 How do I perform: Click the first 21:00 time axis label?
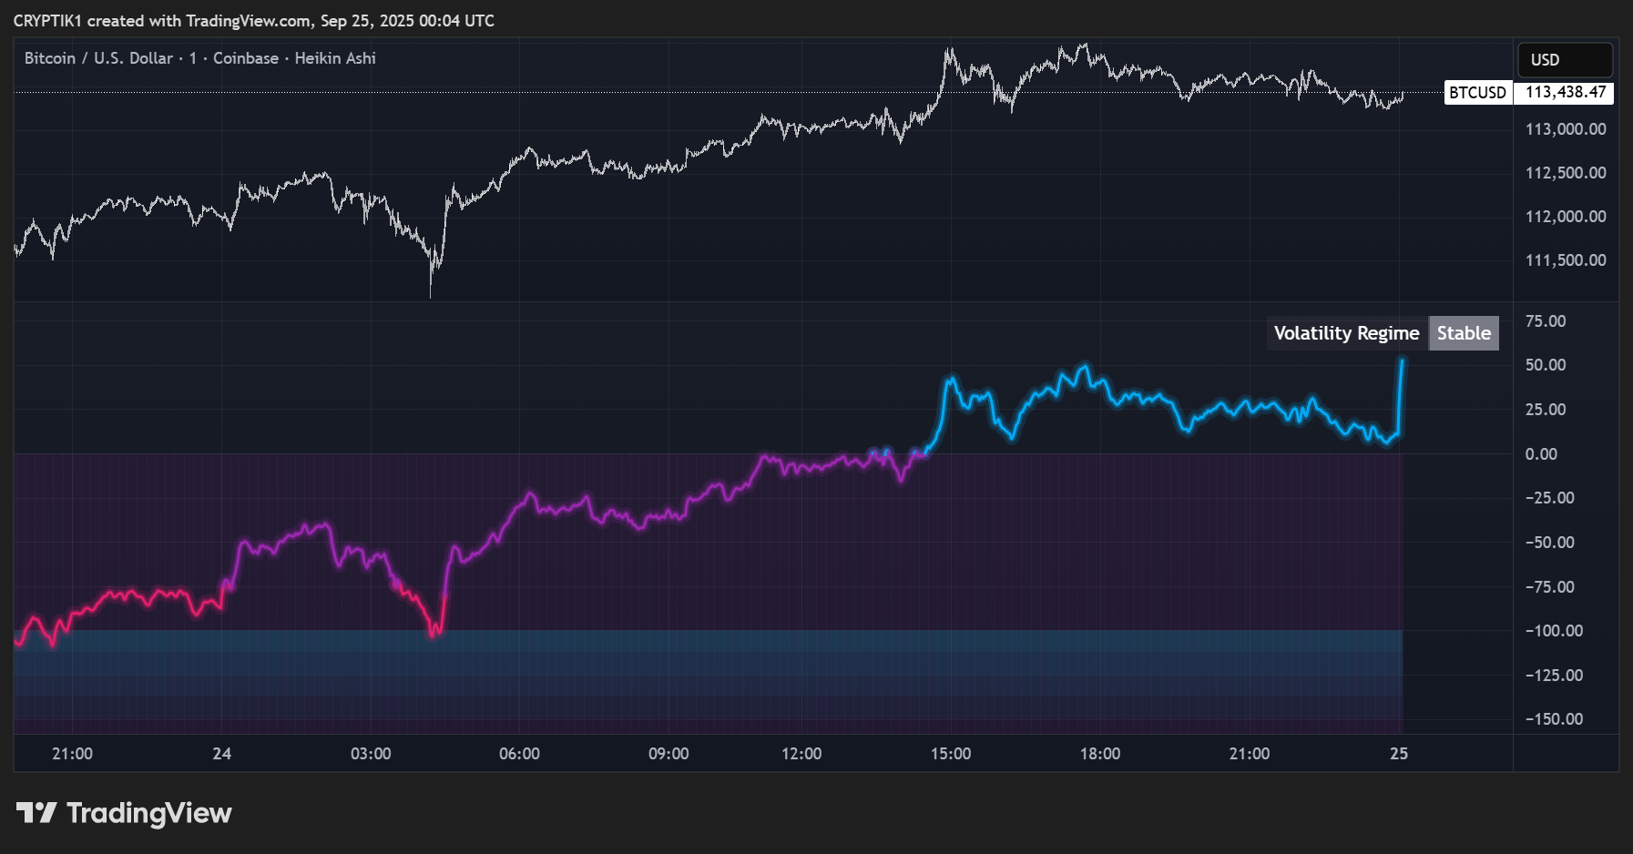[x=72, y=754]
